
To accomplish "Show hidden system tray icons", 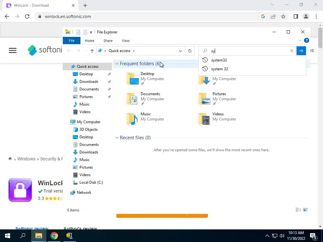I will pyautogui.click(x=267, y=236).
